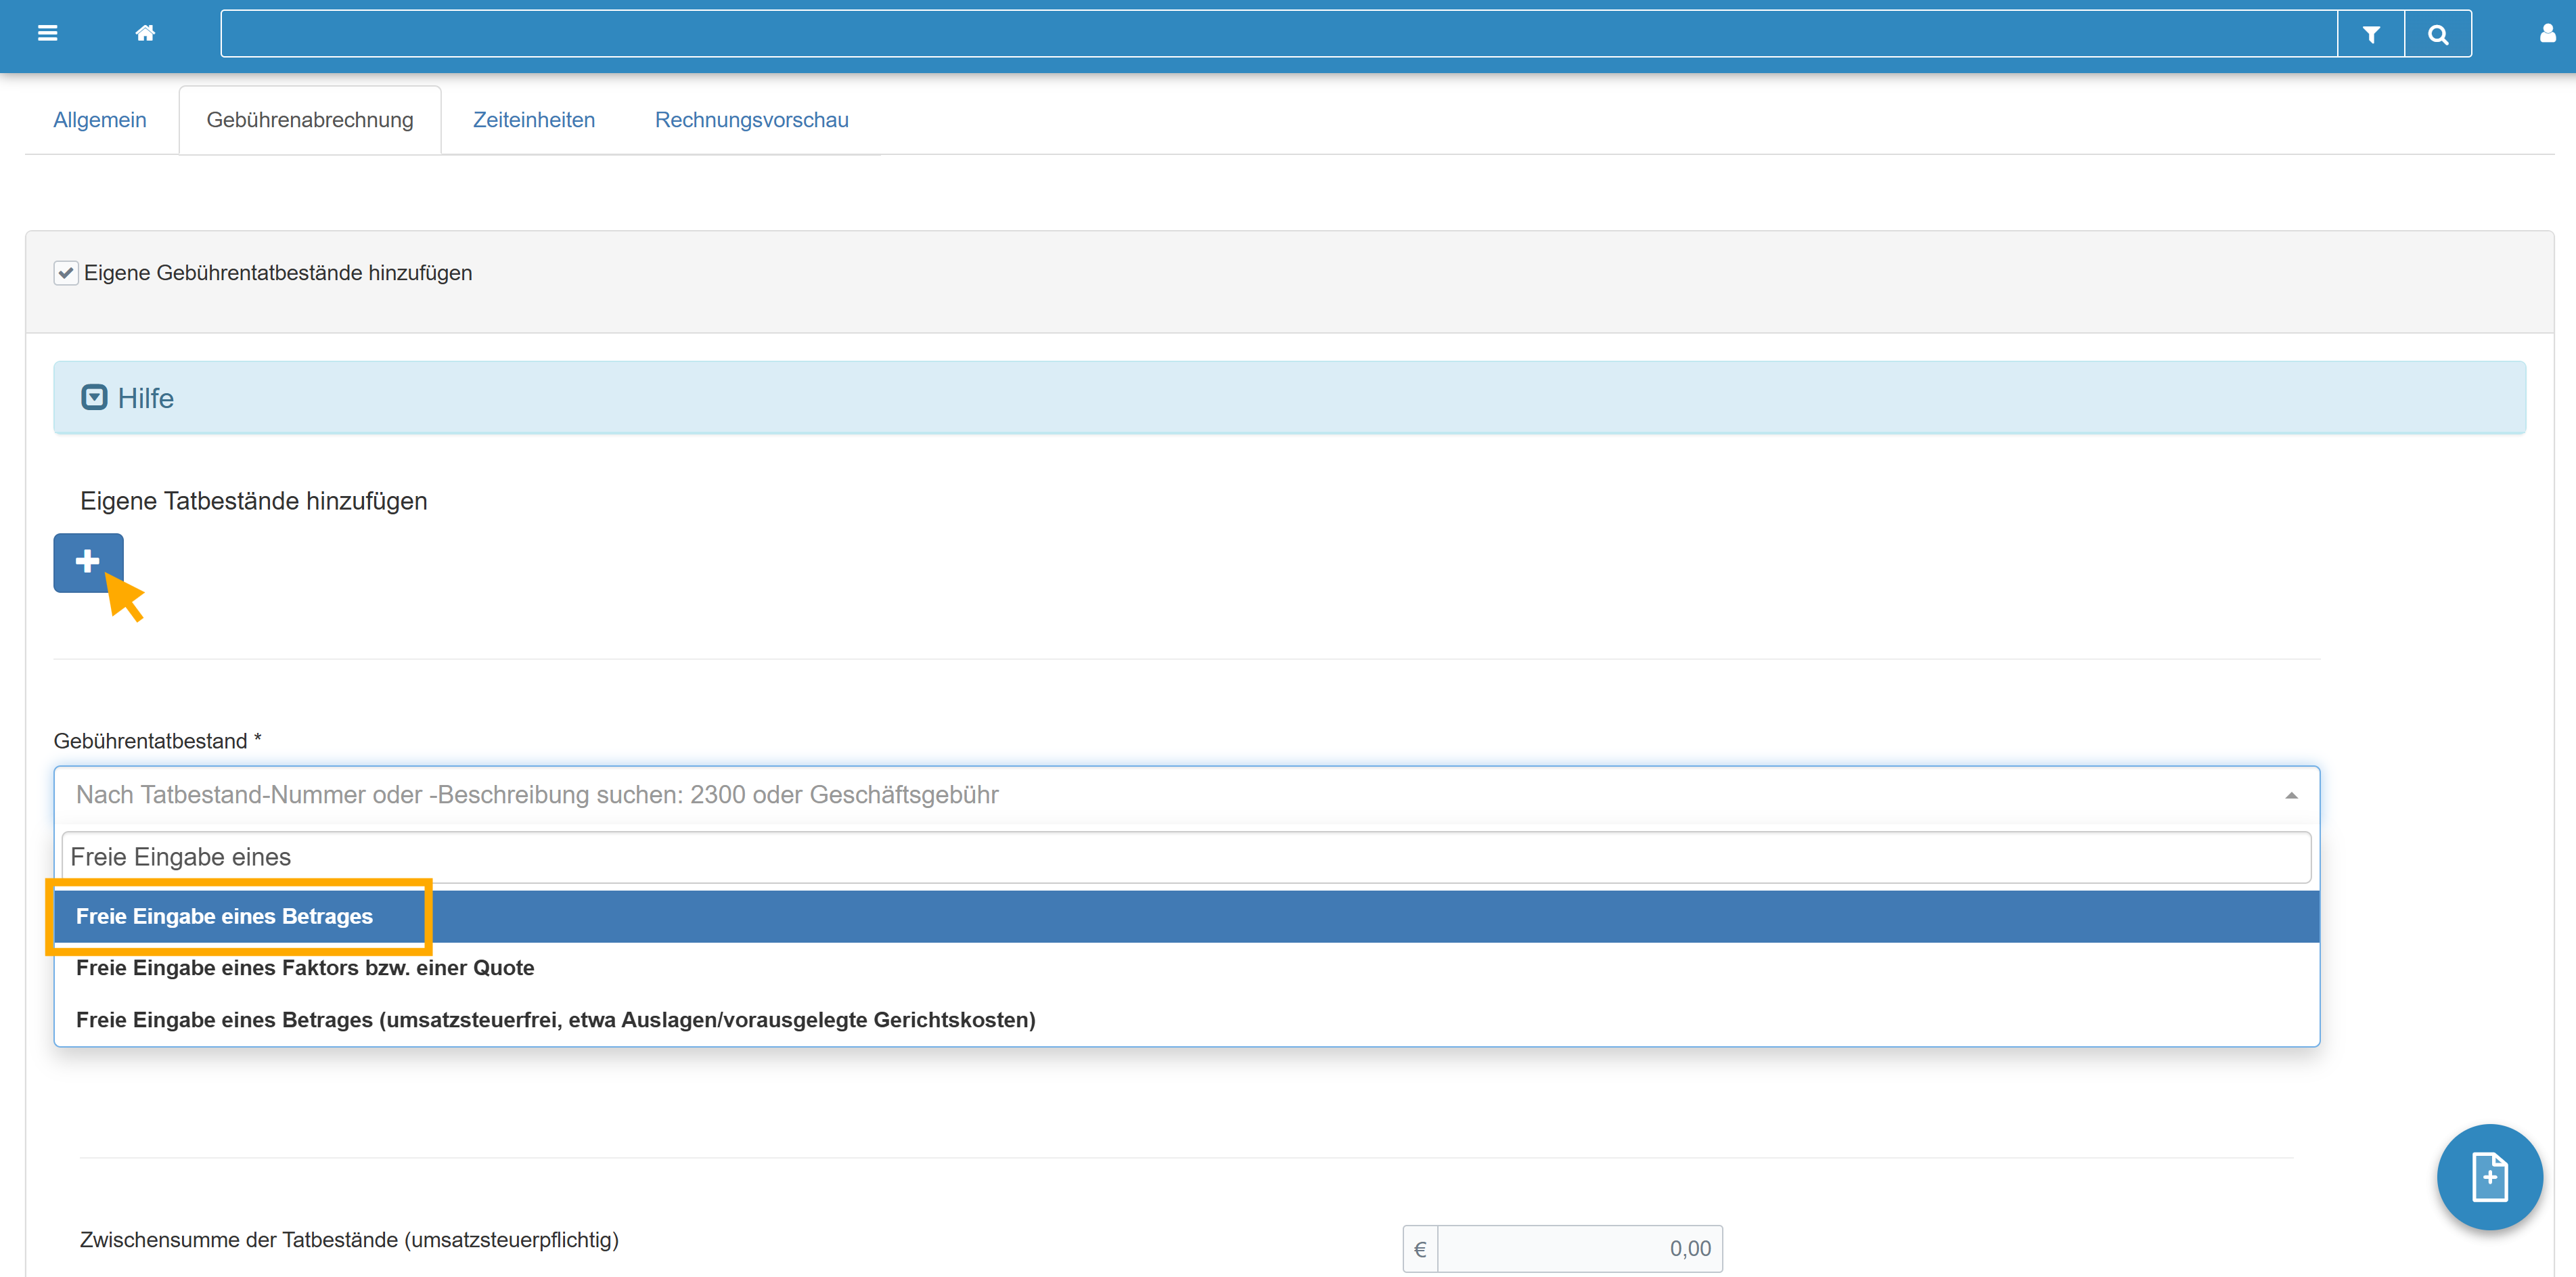Click the dropdown search field with 'Freie Eingabe eines'

click(1185, 857)
